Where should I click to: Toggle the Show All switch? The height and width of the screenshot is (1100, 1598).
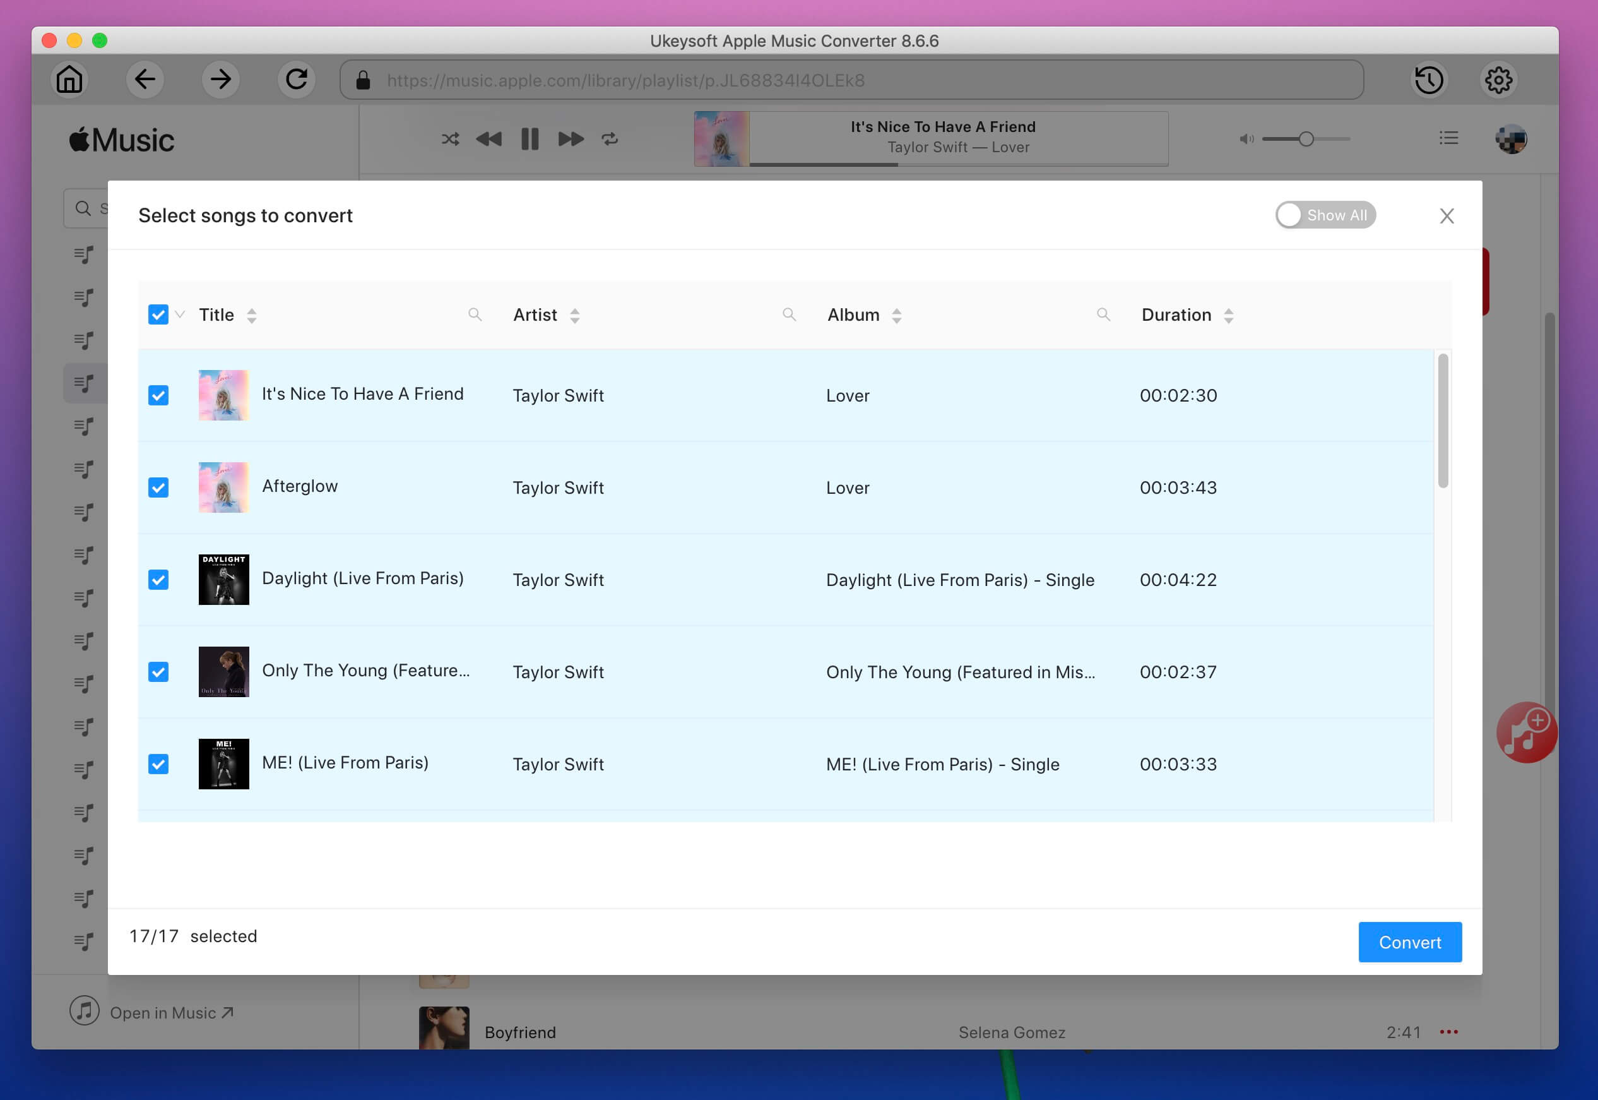click(x=1323, y=215)
